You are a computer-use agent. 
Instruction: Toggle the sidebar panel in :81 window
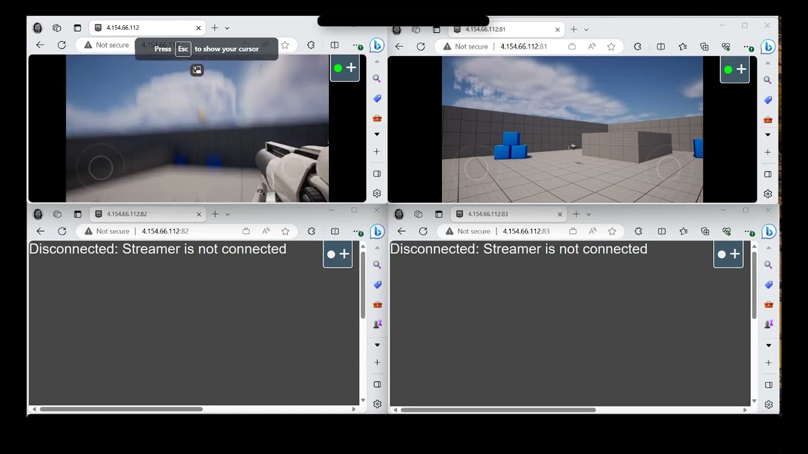[768, 174]
